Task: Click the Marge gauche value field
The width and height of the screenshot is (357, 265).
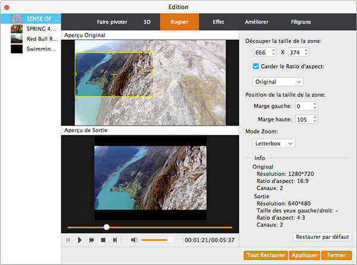Action: coord(303,106)
